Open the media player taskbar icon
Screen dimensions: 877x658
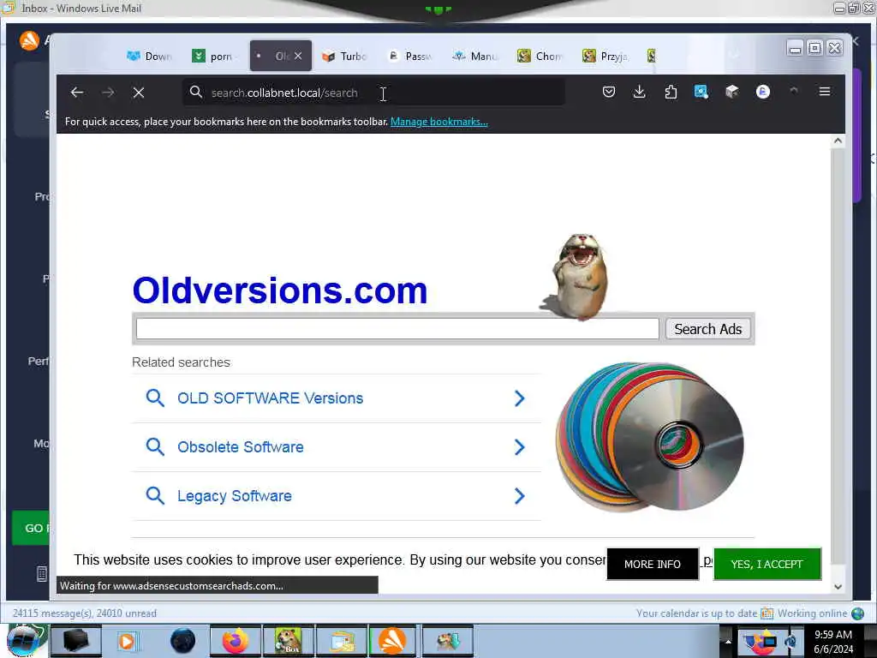(128, 641)
